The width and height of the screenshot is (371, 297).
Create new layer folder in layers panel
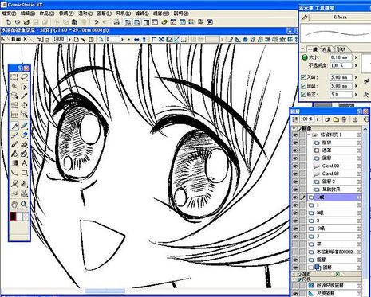coord(336,119)
